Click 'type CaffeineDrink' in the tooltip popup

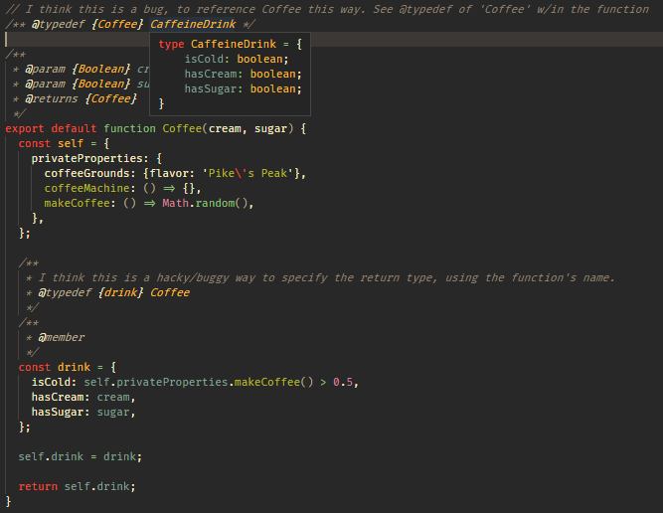pos(218,44)
